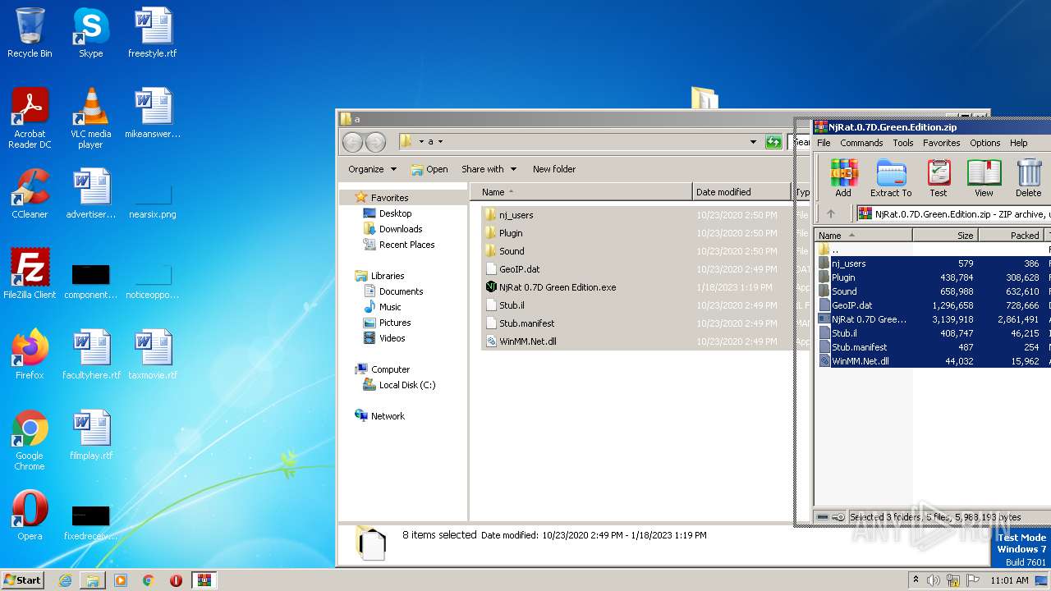This screenshot has width=1051, height=591.
Task: Sort by Date modified column
Action: (743, 192)
